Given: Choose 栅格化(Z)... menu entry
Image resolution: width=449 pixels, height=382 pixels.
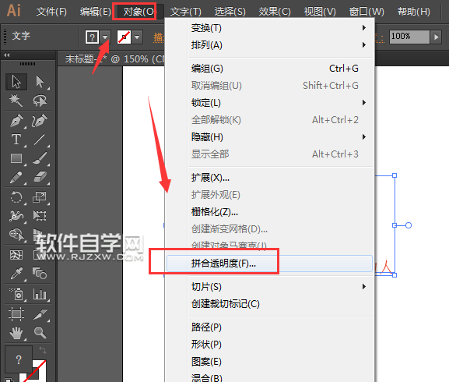Looking at the screenshot, I should (269, 212).
